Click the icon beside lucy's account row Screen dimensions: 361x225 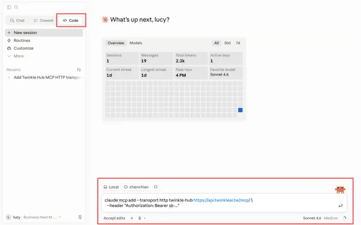[x=80, y=217]
